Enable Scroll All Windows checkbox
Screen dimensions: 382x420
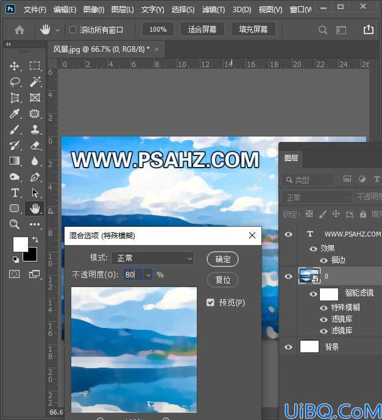(x=73, y=29)
